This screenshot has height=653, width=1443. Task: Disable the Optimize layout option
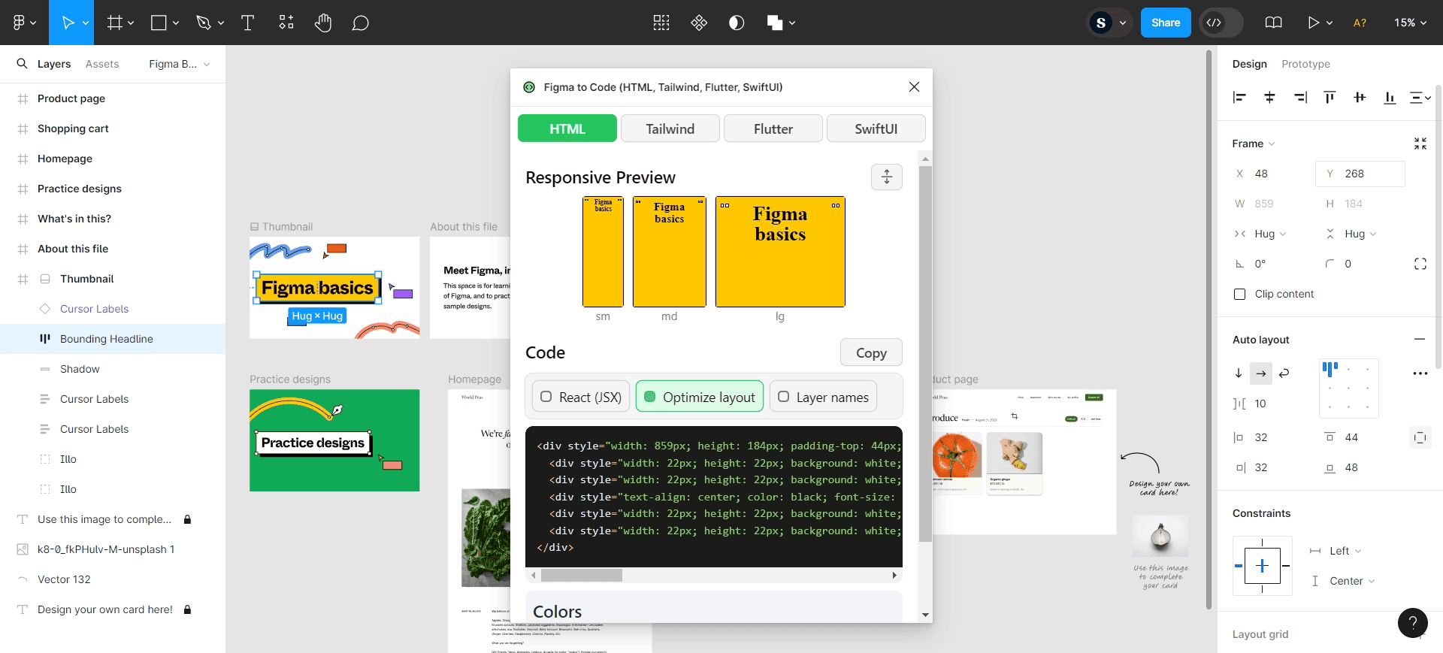tap(700, 397)
